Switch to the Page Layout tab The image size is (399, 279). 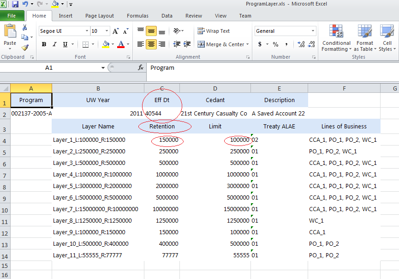point(100,16)
